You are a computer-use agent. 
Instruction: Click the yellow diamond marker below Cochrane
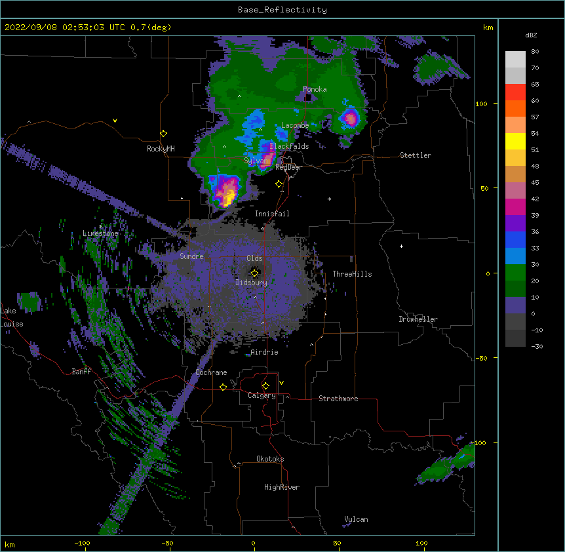223,387
